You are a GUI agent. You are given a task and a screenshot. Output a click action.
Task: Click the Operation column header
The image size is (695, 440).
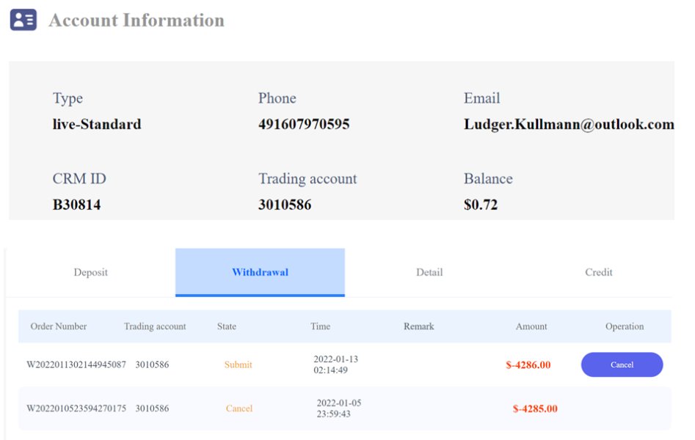625,326
